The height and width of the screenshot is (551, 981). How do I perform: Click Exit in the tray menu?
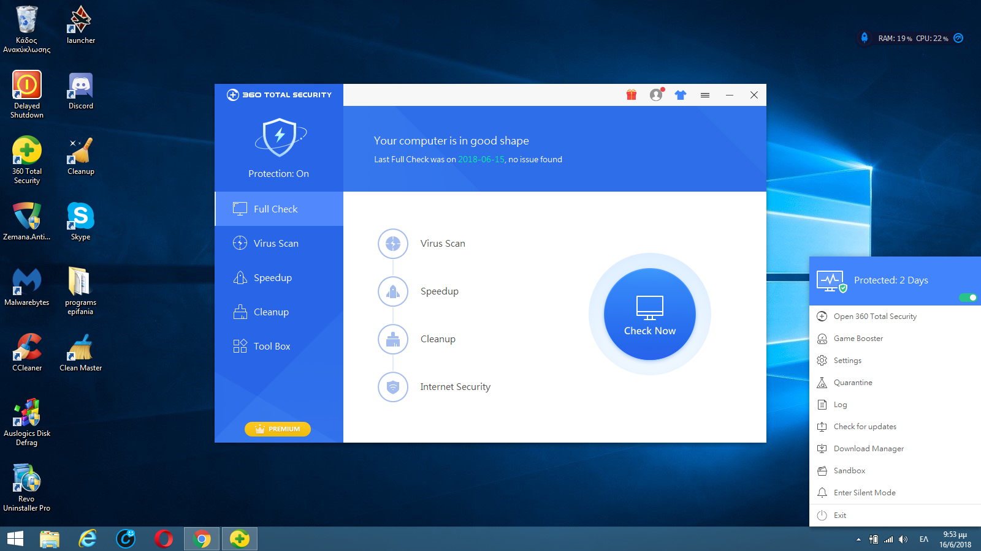point(895,515)
